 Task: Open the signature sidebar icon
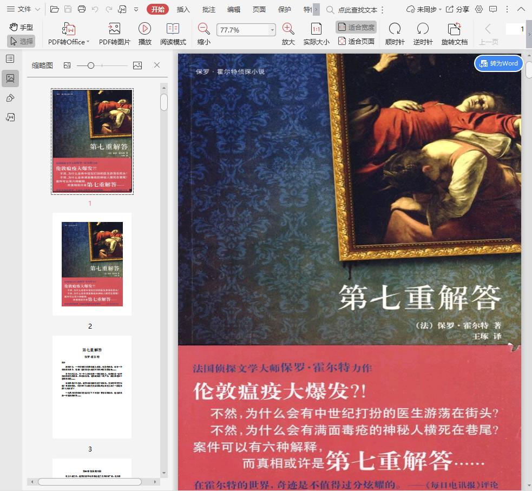[x=10, y=117]
